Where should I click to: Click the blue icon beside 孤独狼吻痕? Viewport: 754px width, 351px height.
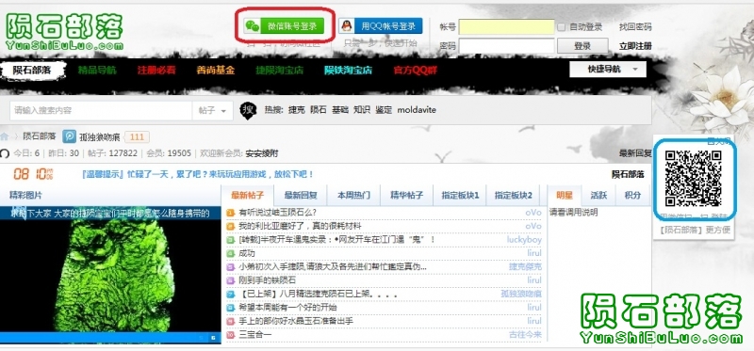69,136
